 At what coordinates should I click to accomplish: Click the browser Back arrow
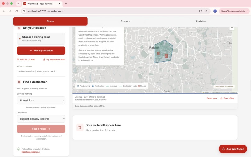[x=4, y=11]
